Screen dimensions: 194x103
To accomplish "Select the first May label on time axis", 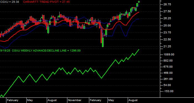I will [30, 100].
